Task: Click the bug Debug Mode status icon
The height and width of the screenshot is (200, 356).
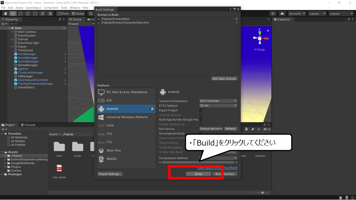Action: (341, 197)
